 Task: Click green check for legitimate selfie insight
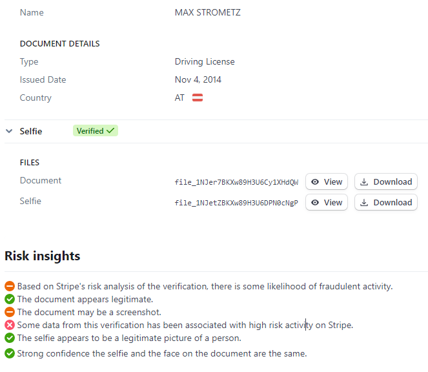10,338
